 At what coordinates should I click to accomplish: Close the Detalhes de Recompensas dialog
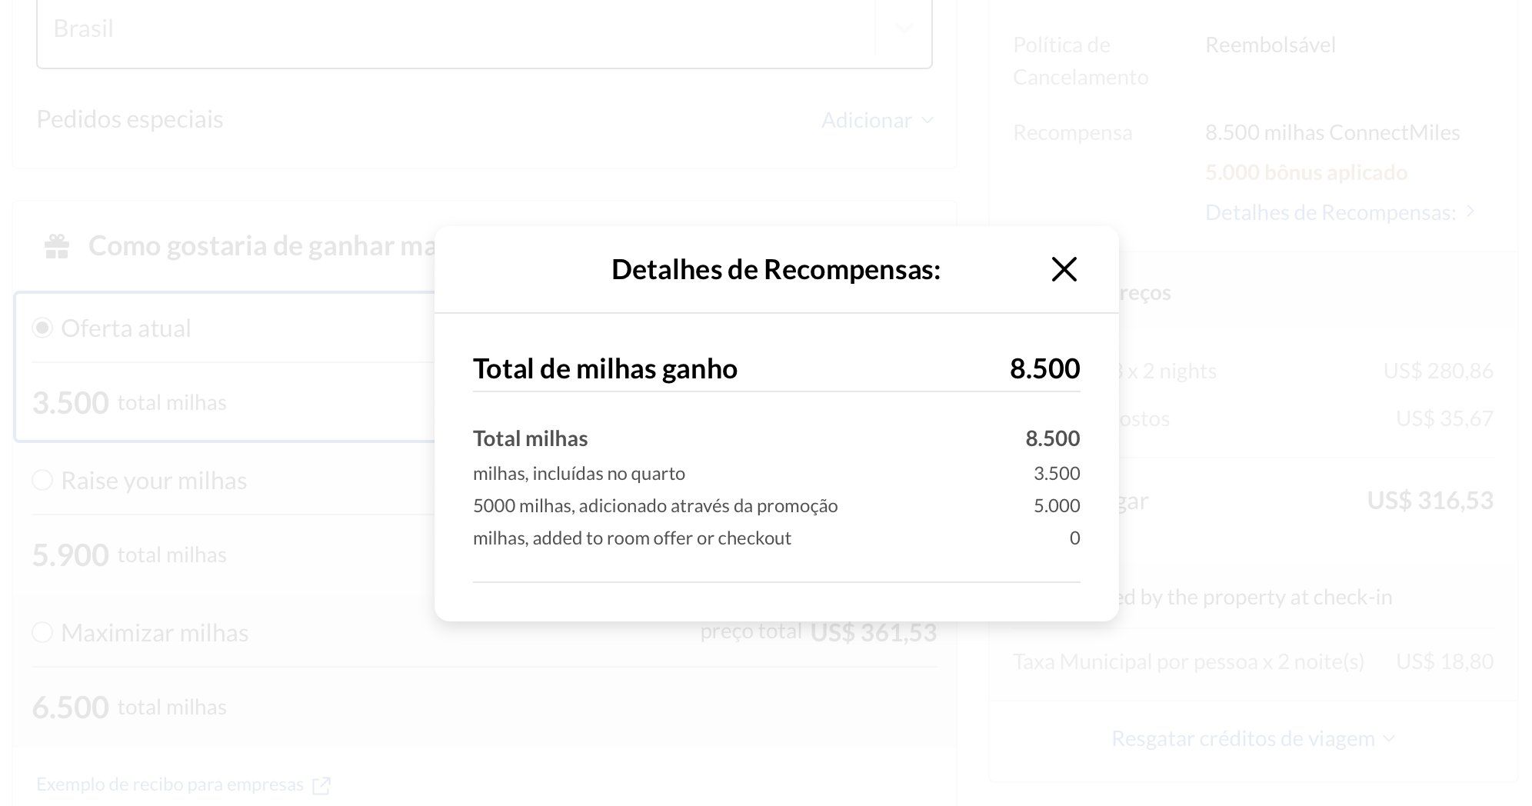pos(1064,269)
